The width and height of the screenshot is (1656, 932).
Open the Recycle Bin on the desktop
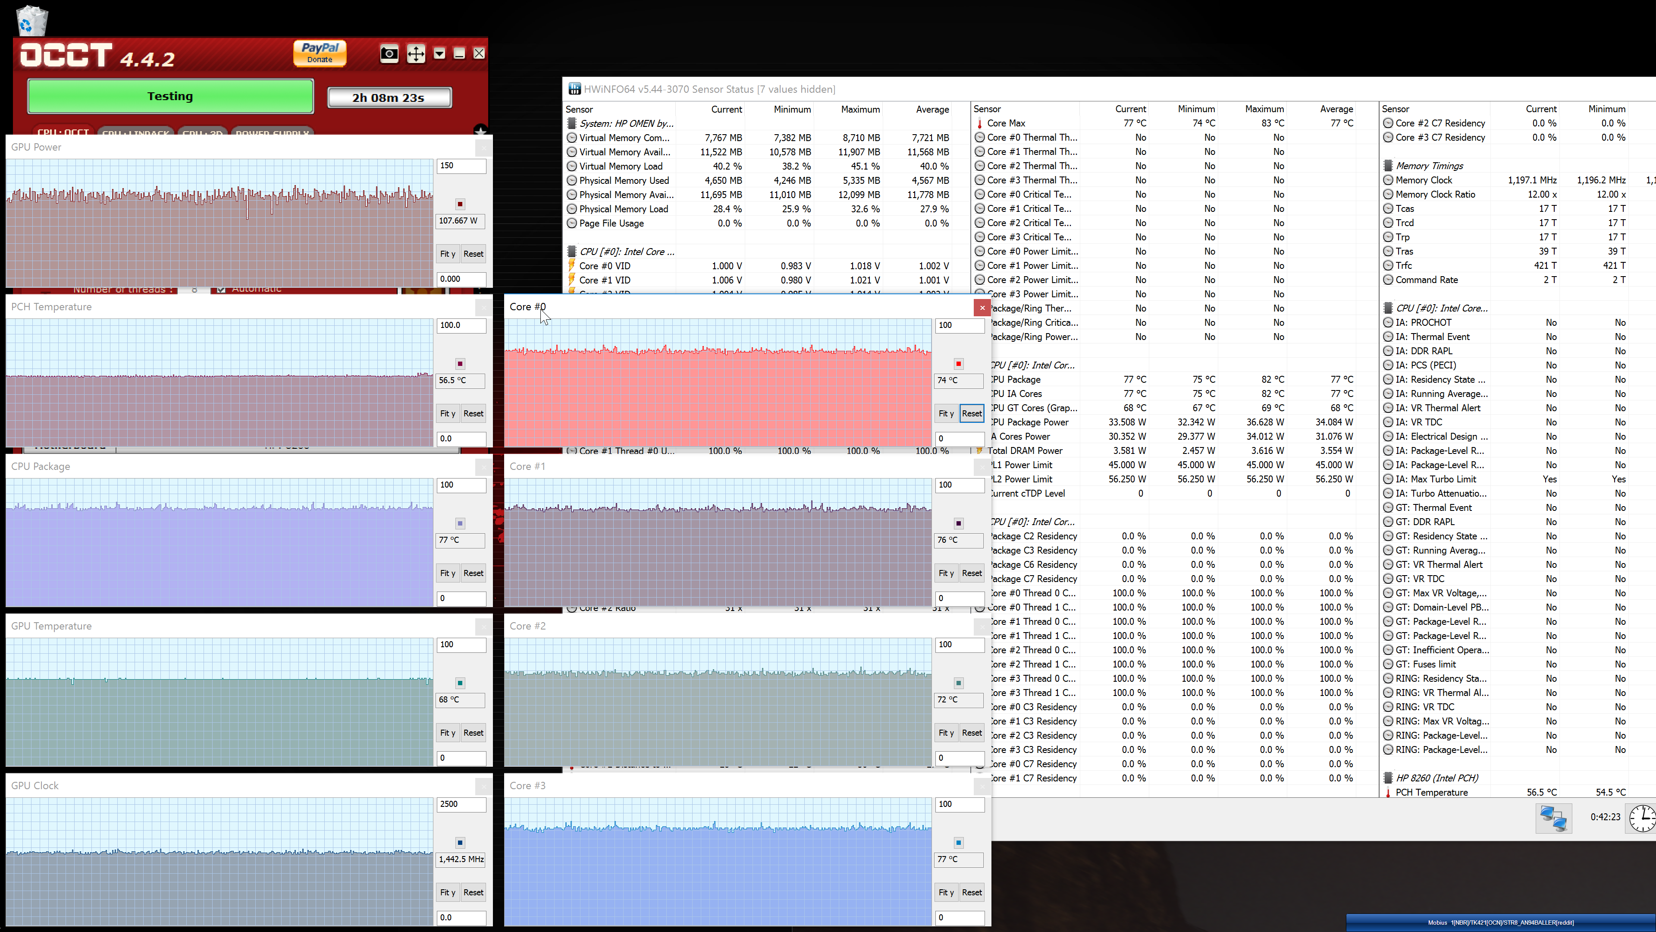(31, 20)
